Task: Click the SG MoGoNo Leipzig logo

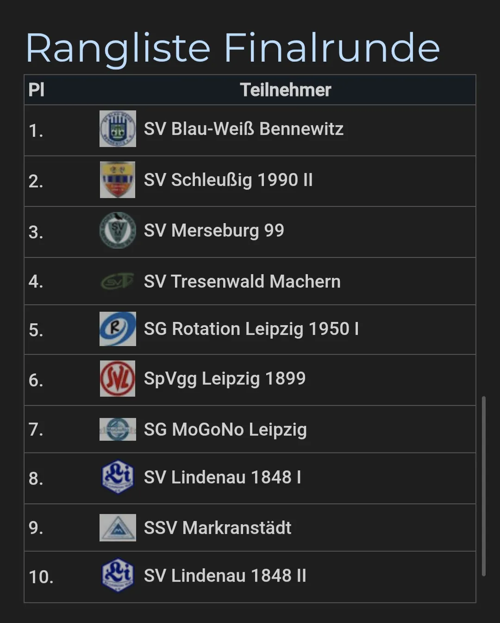Action: point(118,429)
